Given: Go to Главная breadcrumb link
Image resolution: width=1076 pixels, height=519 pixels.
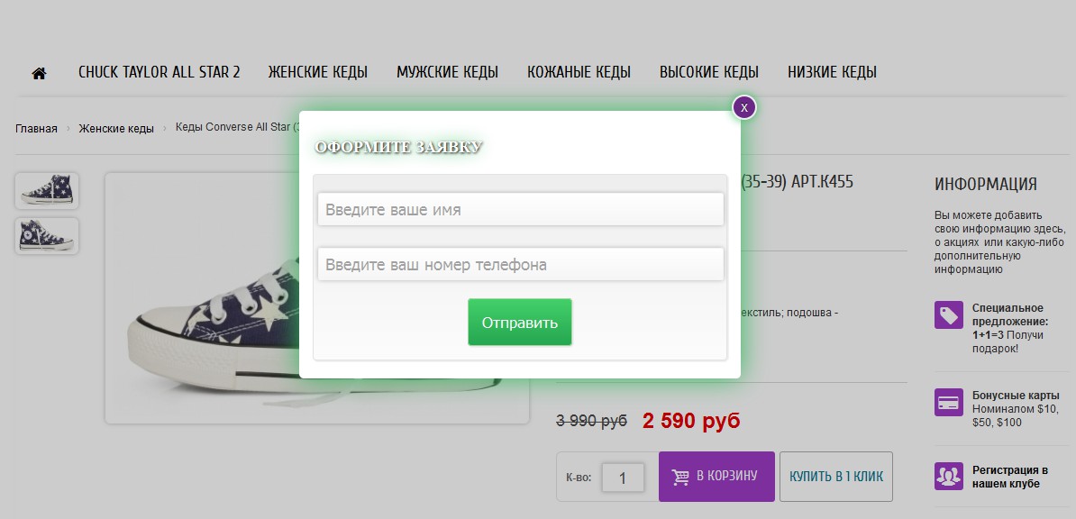Looking at the screenshot, I should [36, 128].
